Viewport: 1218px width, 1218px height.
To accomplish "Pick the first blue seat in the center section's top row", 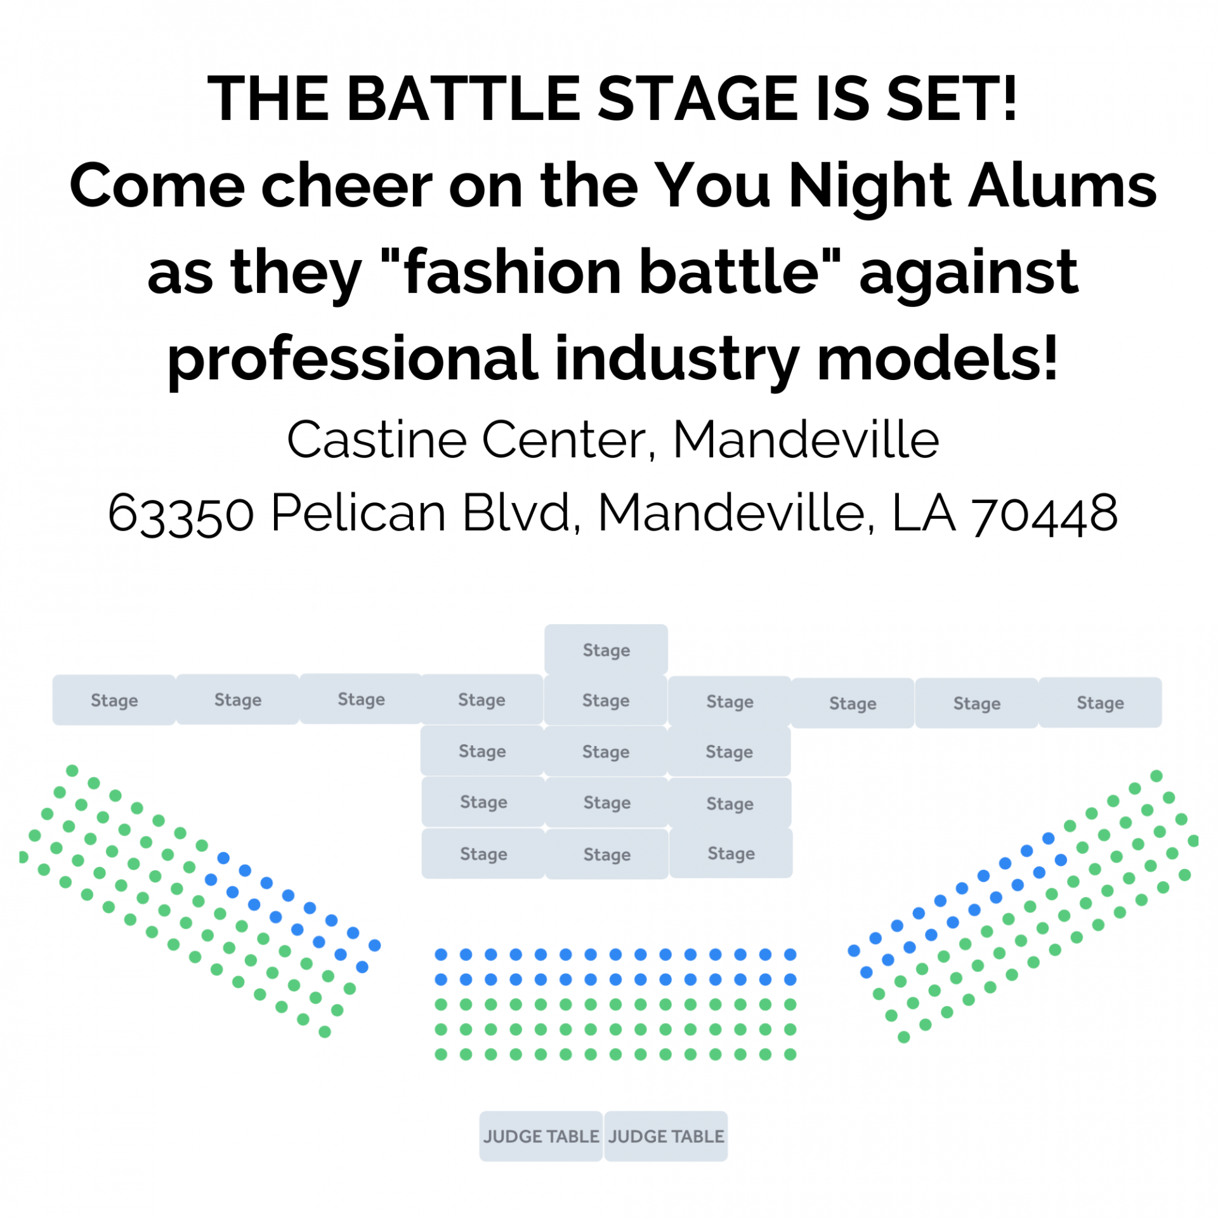I will click(441, 954).
